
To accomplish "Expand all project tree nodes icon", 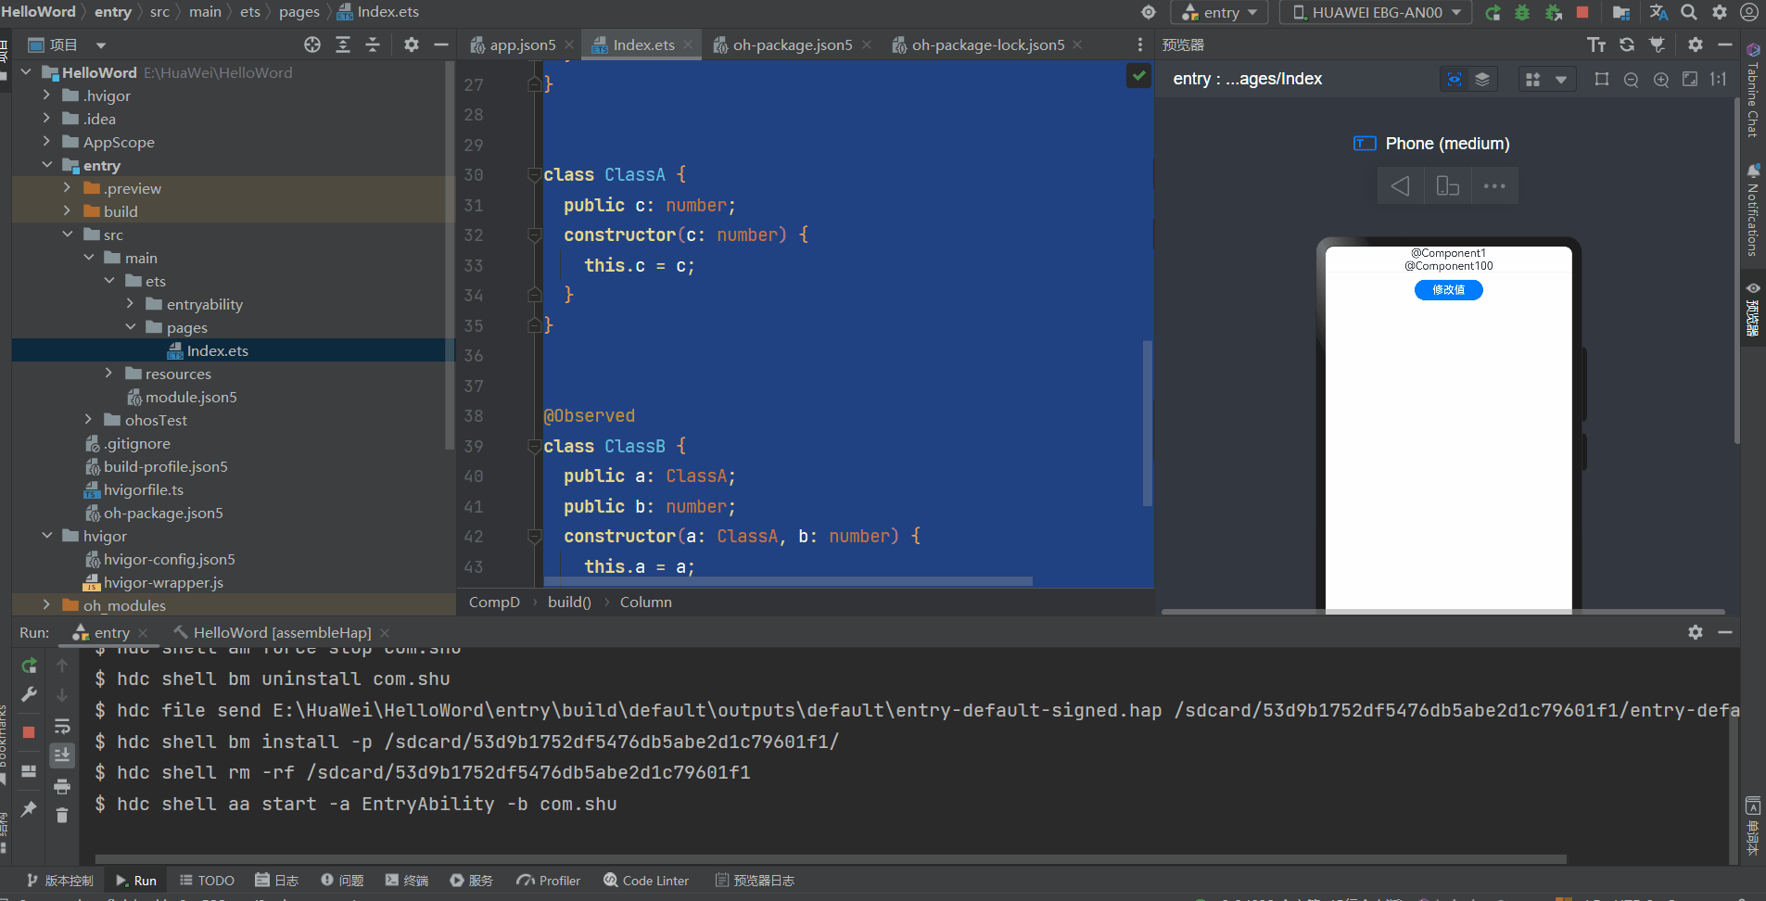I will 343,44.
